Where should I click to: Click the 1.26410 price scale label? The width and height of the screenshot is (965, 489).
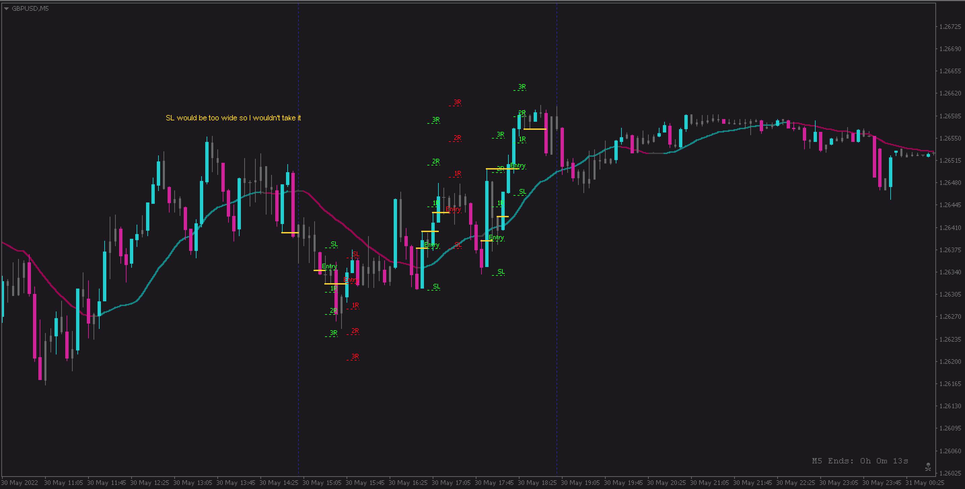tap(950, 228)
